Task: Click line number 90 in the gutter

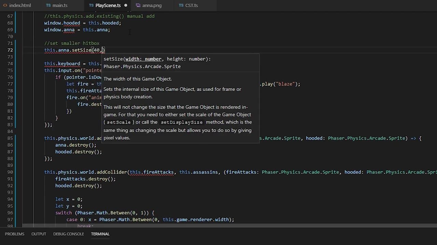Action: [x=10, y=172]
